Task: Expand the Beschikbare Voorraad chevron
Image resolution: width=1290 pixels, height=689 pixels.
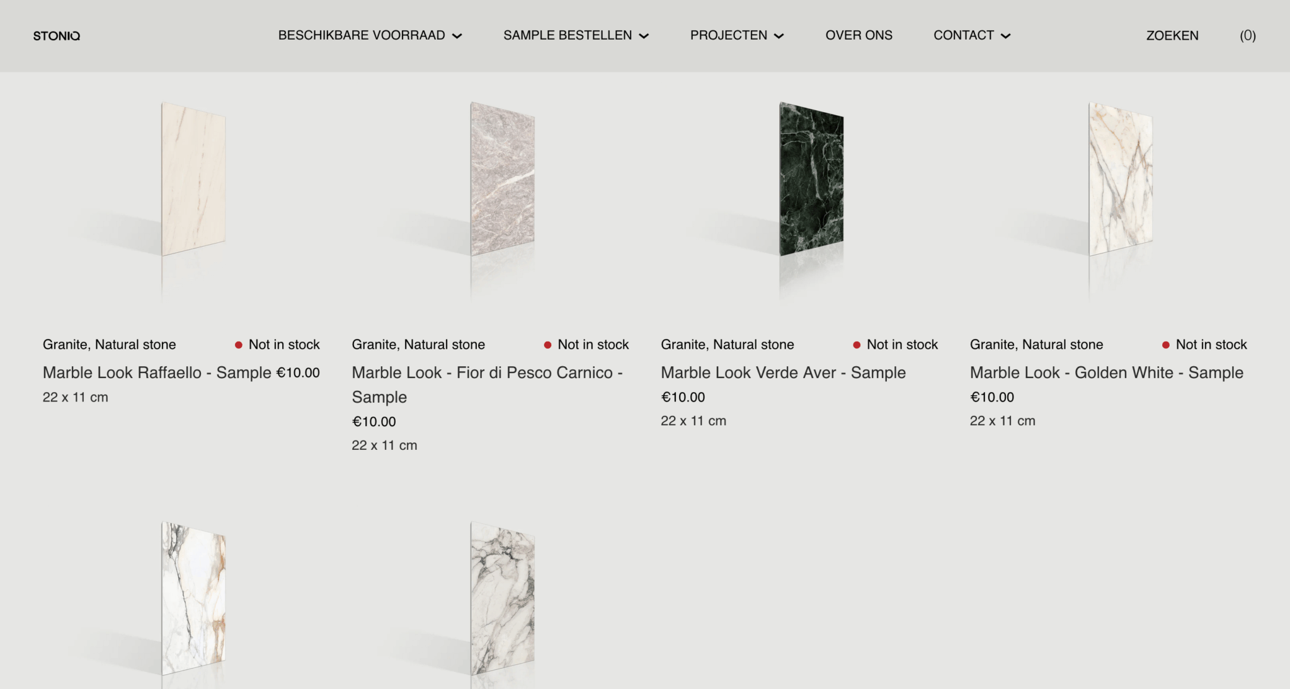Action: coord(457,36)
